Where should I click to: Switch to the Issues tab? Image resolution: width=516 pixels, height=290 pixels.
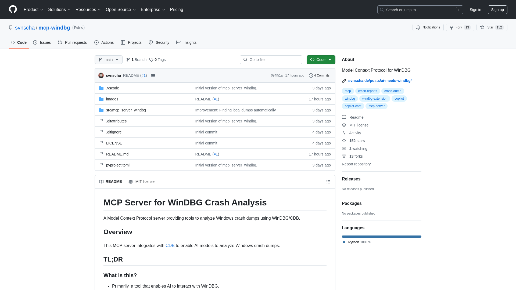(42, 42)
